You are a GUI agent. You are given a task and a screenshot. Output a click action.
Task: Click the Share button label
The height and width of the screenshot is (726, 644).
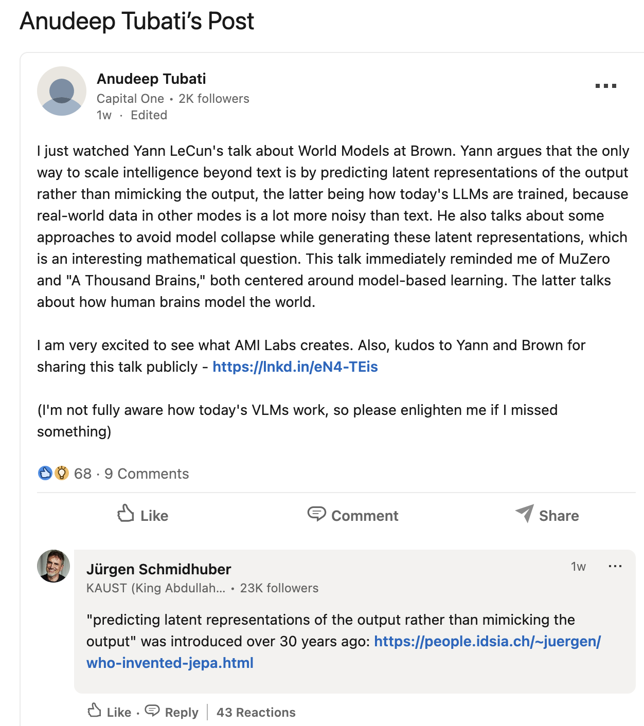tap(559, 516)
